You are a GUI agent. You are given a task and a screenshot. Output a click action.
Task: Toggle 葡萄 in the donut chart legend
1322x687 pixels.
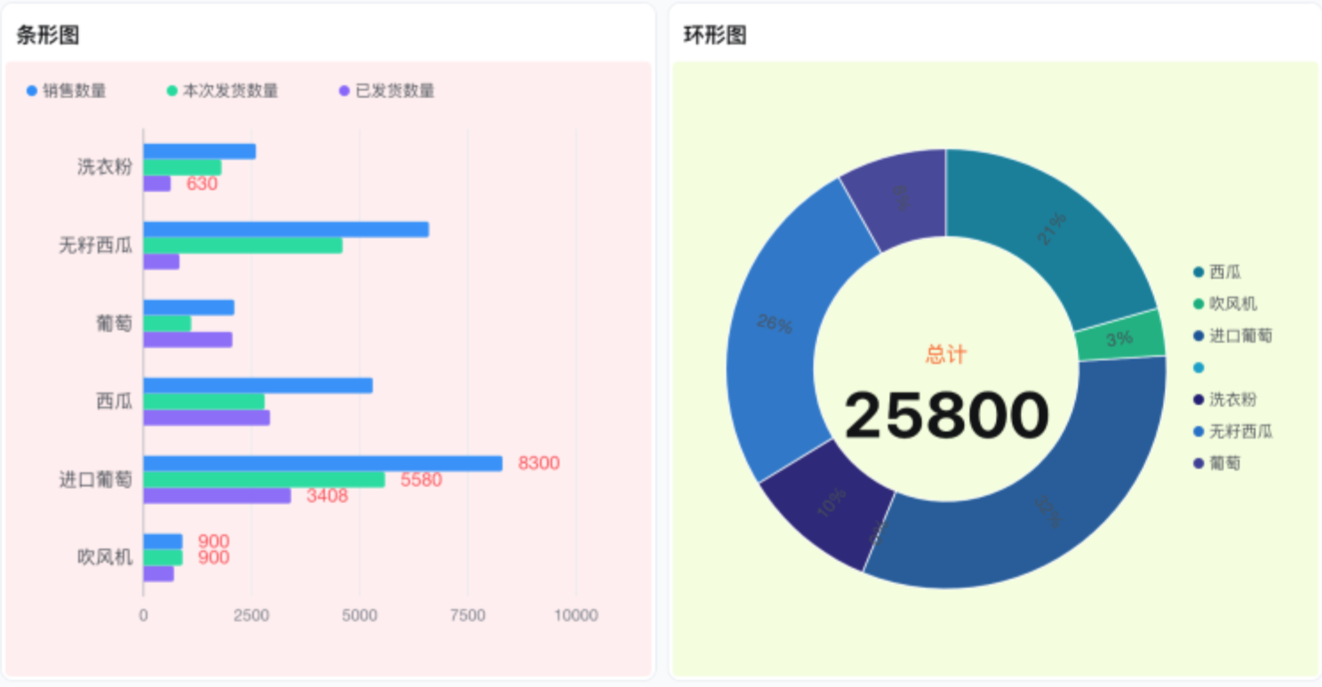[1217, 463]
